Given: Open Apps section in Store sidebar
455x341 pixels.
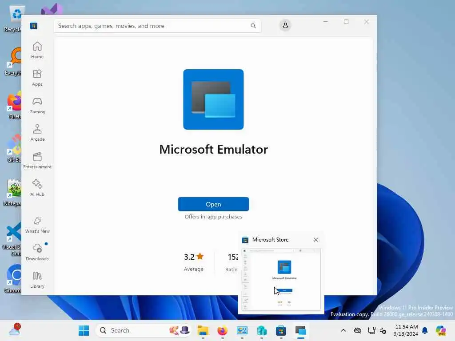Looking at the screenshot, I should (37, 78).
